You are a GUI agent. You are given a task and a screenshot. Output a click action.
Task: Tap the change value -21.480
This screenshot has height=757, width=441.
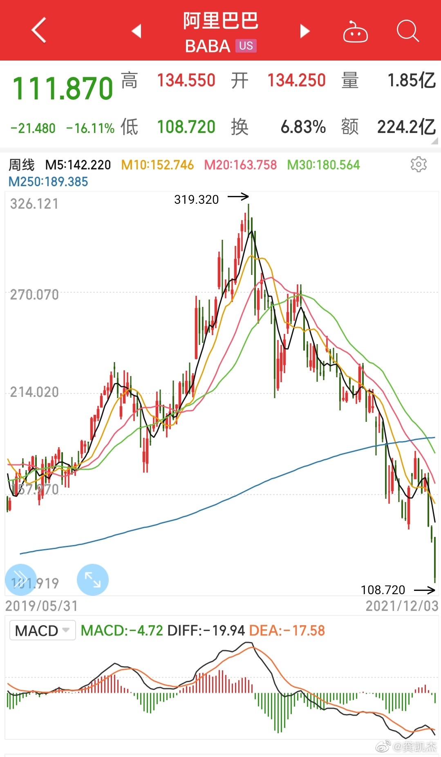click(x=33, y=128)
